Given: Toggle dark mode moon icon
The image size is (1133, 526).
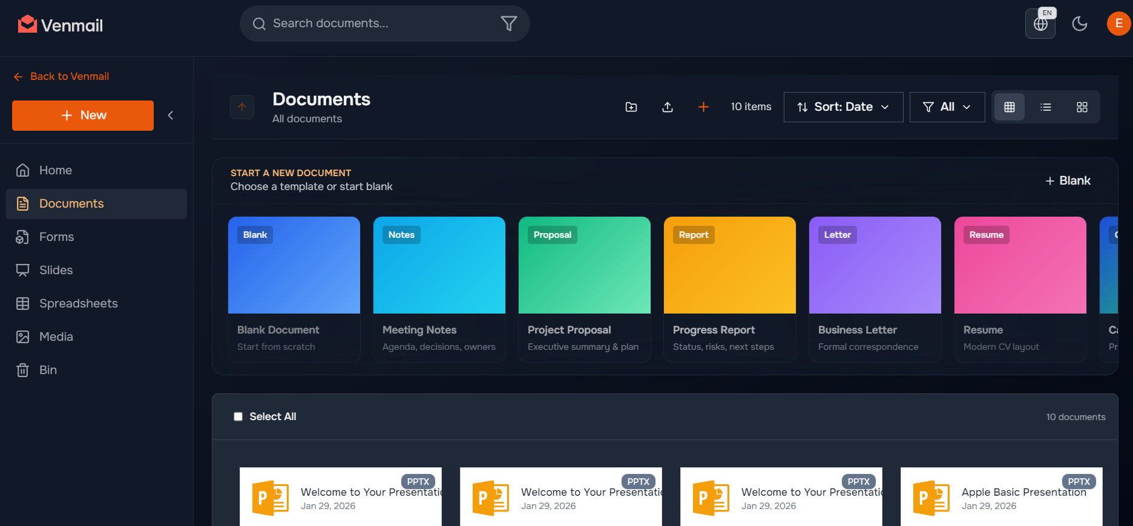Looking at the screenshot, I should coord(1079,24).
